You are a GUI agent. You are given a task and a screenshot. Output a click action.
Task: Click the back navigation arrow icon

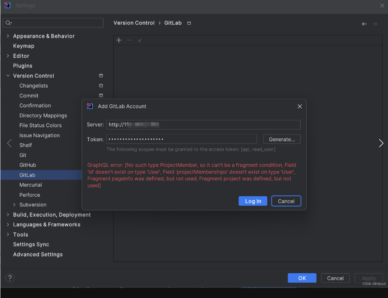tap(364, 24)
